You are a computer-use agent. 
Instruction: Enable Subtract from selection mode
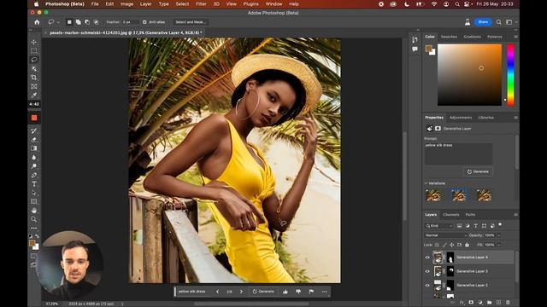point(87,22)
